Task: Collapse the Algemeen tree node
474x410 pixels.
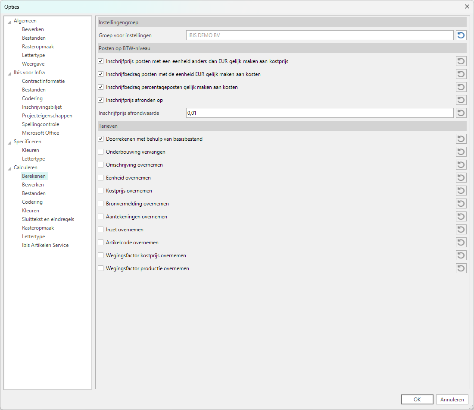Action: tap(9, 22)
